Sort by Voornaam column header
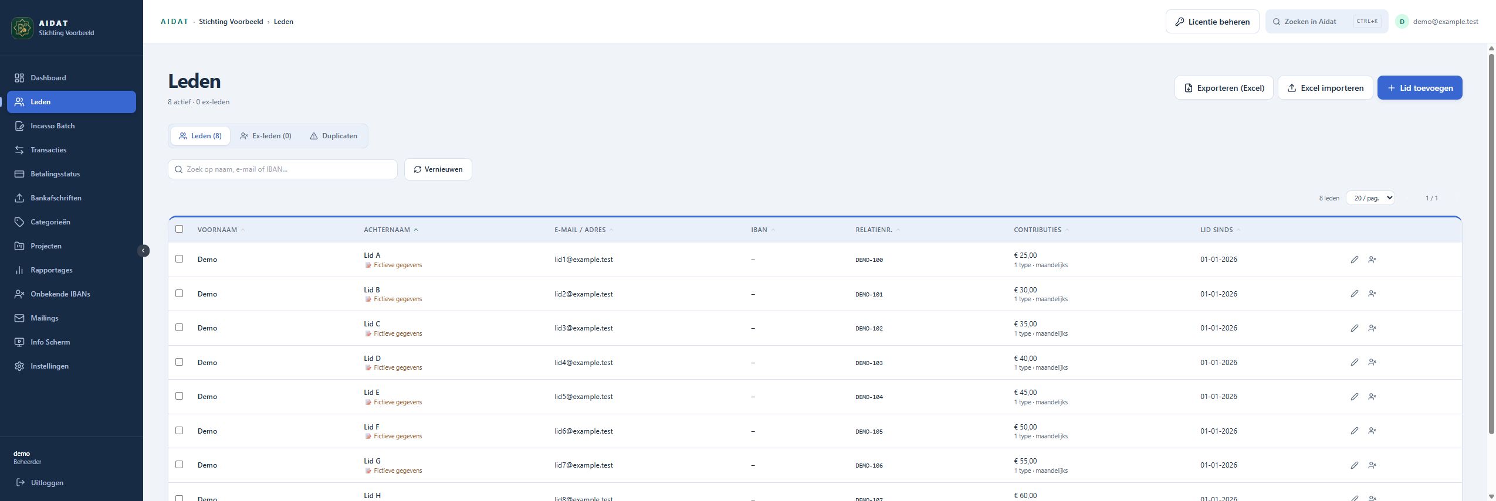This screenshot has height=501, width=1496. (221, 230)
